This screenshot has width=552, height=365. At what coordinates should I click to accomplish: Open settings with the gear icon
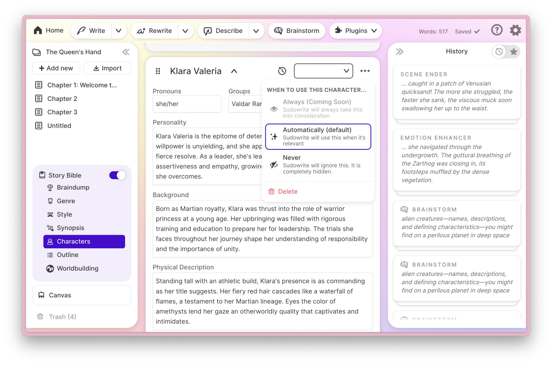tap(515, 30)
